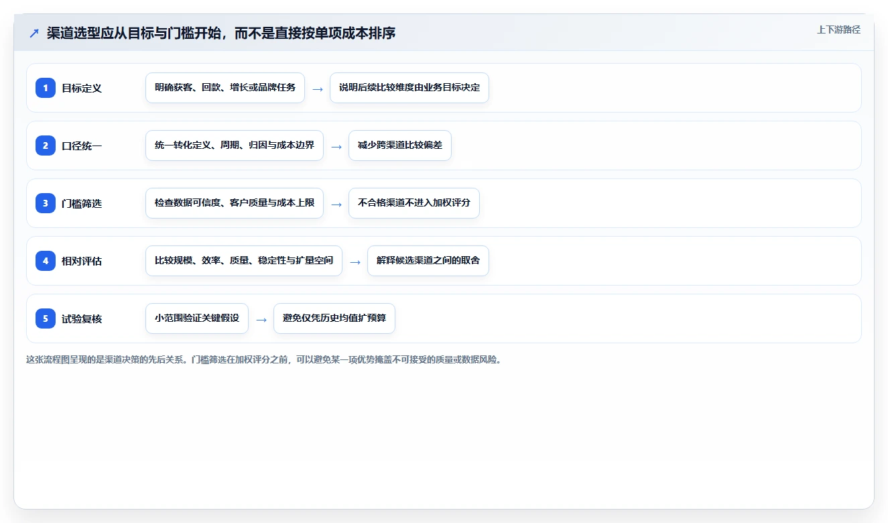
Task: Click the 上下游路径 label
Action: click(838, 30)
